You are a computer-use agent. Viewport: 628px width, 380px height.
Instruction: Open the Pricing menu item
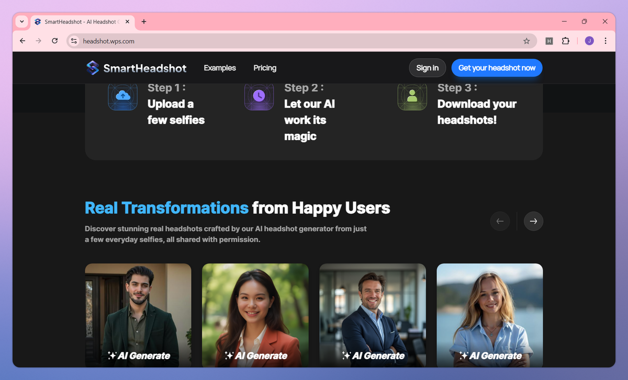(265, 67)
